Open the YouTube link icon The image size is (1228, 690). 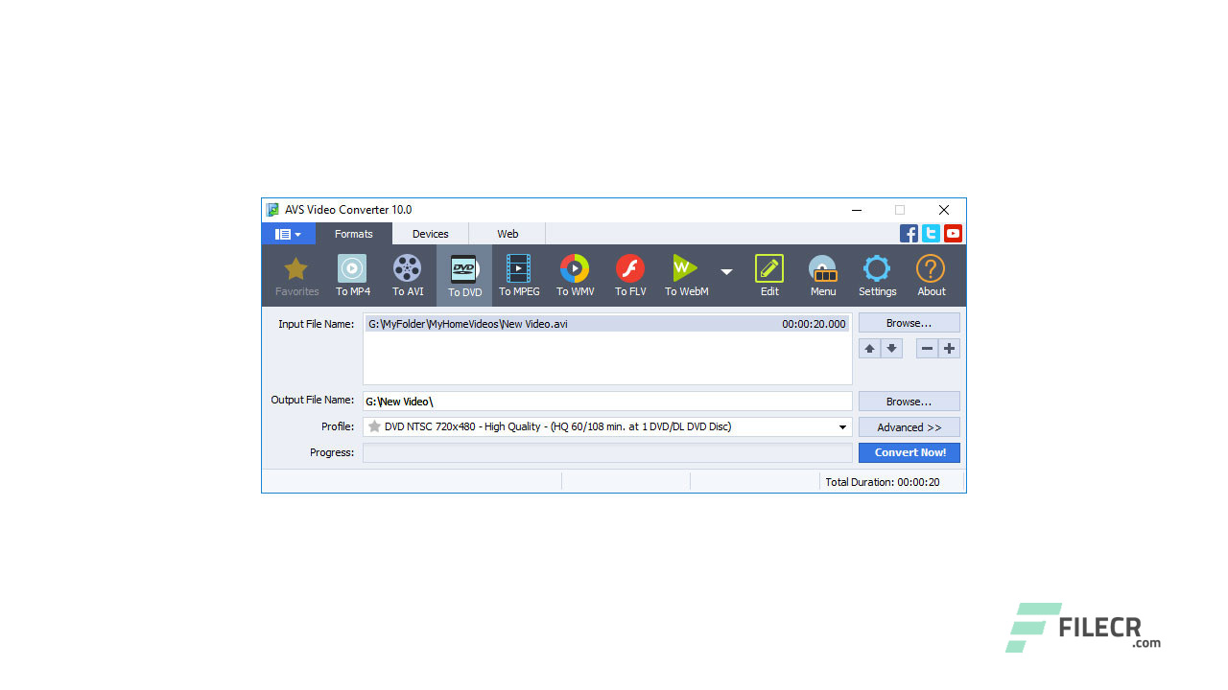coord(953,233)
